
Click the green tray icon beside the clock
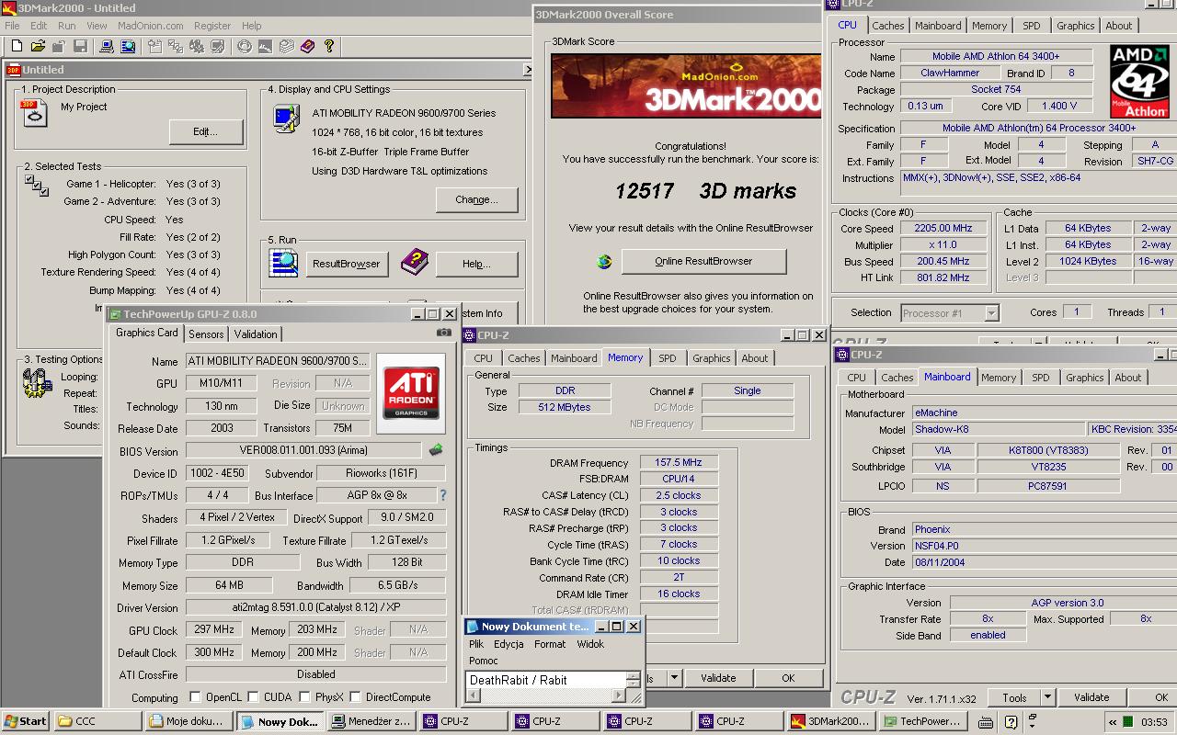click(1130, 722)
